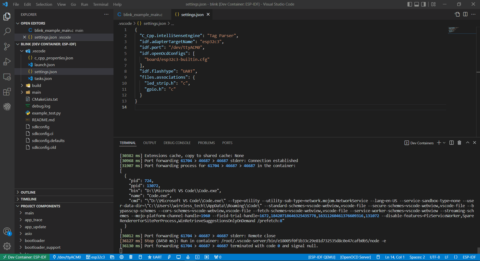Open the Terminal menu

(x=100, y=4)
